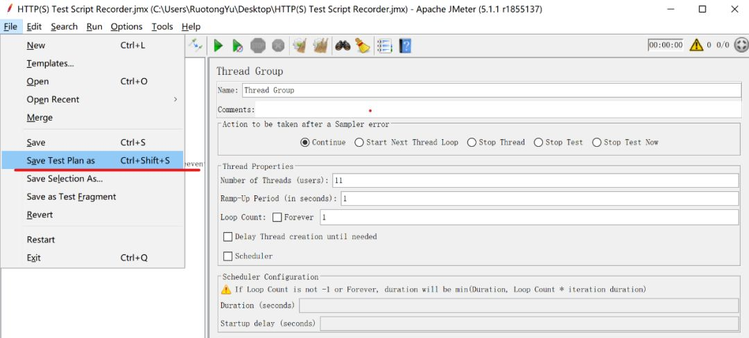Click the Number of Threads (users) field

pos(535,180)
